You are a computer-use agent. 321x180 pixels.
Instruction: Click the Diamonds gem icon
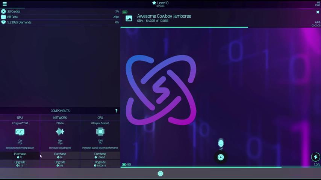(x=3, y=22)
